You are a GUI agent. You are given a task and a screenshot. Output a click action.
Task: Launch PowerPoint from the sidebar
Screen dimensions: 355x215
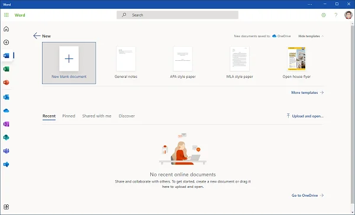point(7,83)
